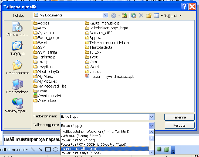This screenshot has height=157, width=199.
Task: Click the 3-D style icon
Action: pyautogui.click(x=167, y=149)
